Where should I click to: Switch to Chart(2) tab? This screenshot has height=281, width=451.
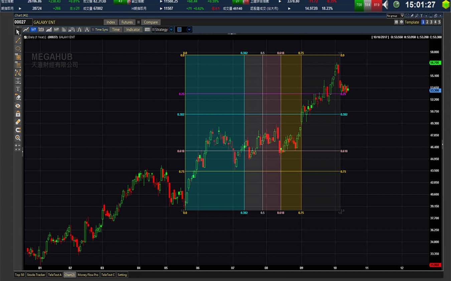[69, 275]
